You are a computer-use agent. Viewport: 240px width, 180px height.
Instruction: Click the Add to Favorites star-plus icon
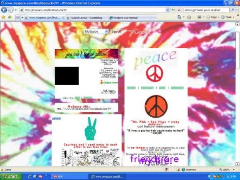pyautogui.click(x=10, y=17)
